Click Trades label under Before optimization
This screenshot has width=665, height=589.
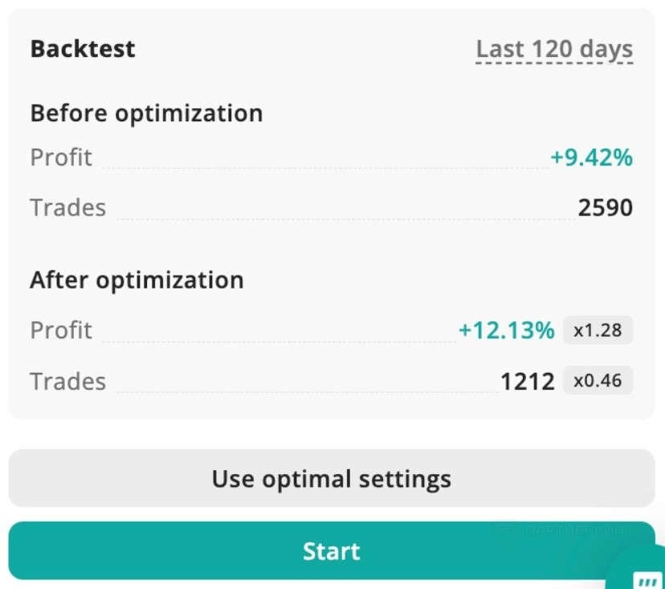[x=68, y=208]
